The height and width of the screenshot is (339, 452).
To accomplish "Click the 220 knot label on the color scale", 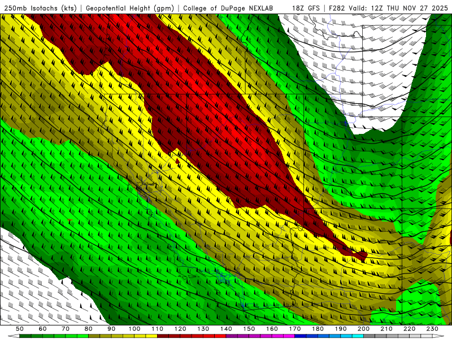I will coord(409,329).
